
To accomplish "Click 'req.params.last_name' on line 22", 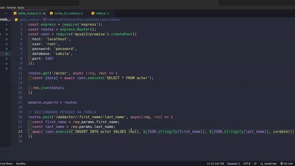I will [92, 127].
